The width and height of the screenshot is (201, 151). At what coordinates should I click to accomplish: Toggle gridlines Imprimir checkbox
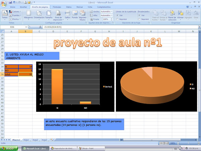(118, 19)
